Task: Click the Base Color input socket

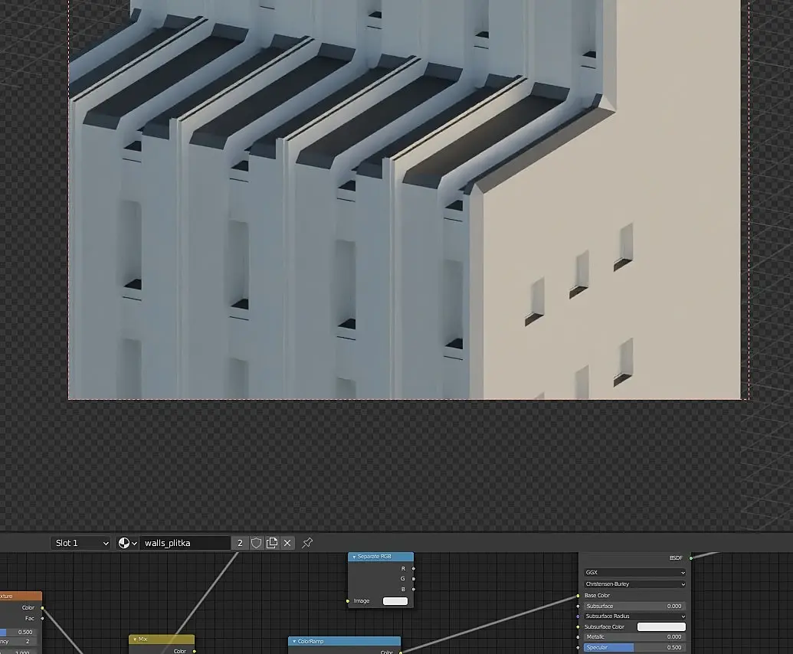Action: pos(578,595)
